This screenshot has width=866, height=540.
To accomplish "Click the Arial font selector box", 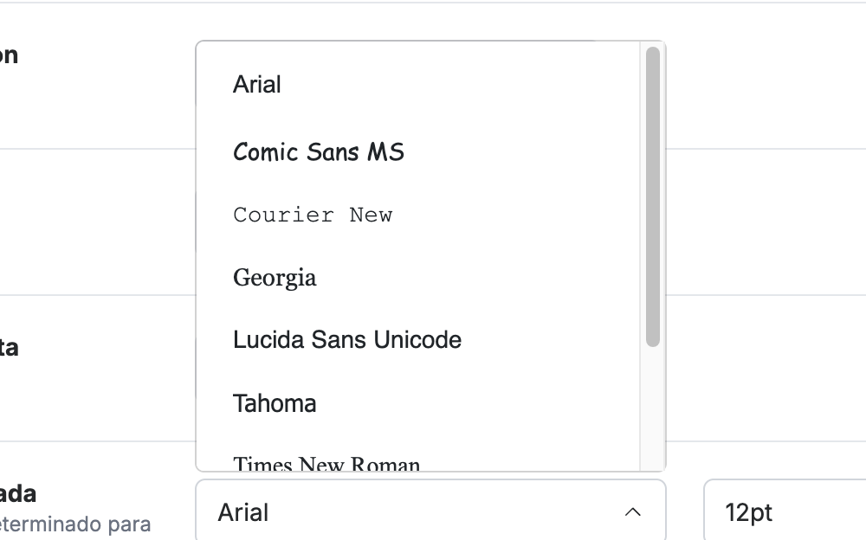I will (x=430, y=511).
